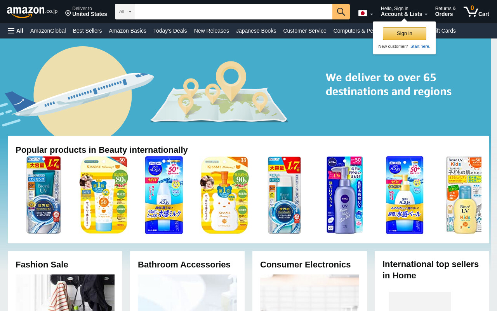This screenshot has width=497, height=311.
Task: Open the All hamburger menu
Action: tap(16, 31)
